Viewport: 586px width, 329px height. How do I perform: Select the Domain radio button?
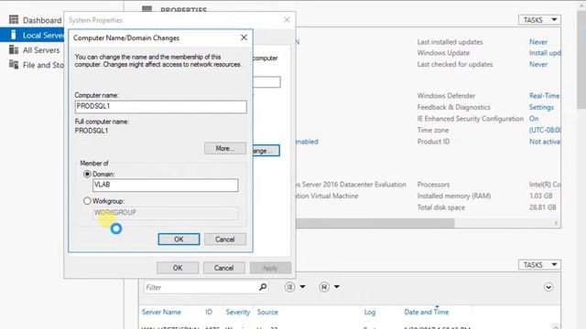click(87, 175)
